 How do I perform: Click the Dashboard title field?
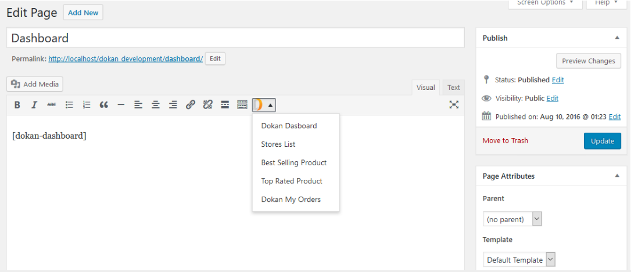pos(235,38)
